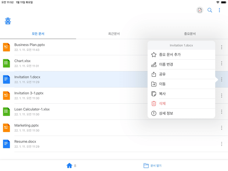This screenshot has width=228, height=171.
Task: Click the copy pages icon
Action: coord(154,94)
